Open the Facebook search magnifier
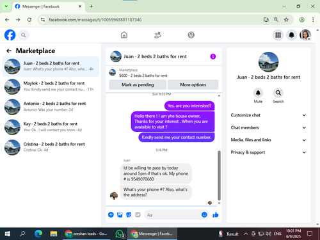 point(24,35)
